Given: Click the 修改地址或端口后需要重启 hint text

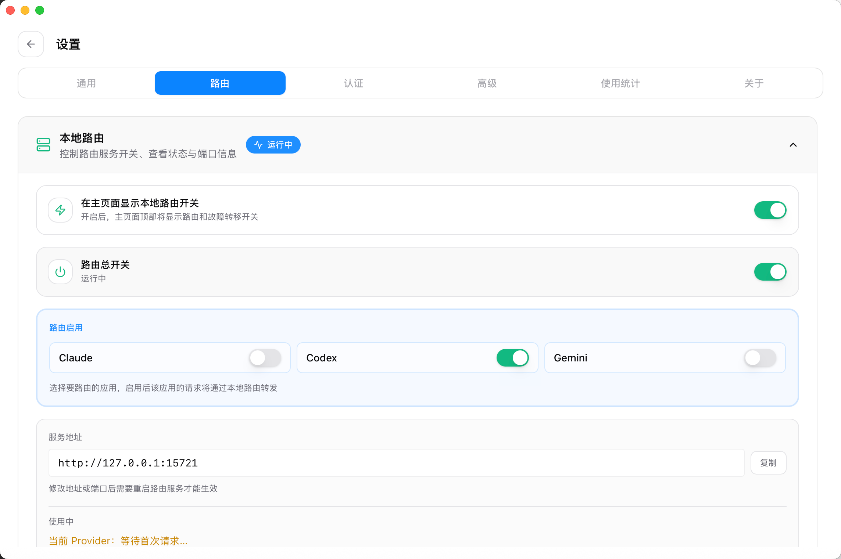Looking at the screenshot, I should tap(133, 488).
